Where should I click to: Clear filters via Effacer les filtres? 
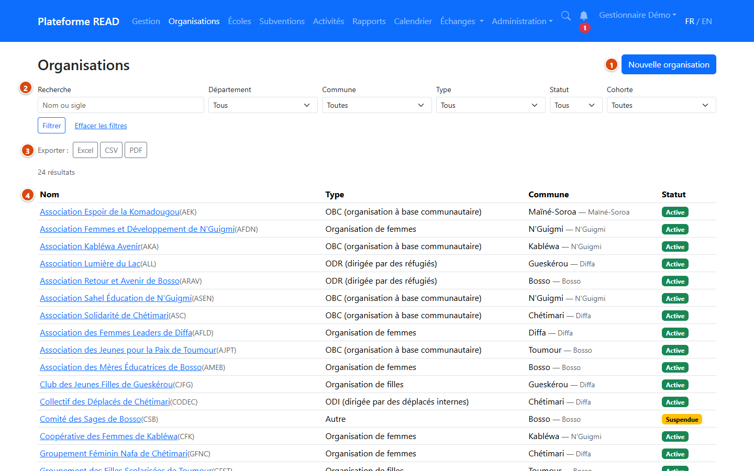[x=101, y=126]
